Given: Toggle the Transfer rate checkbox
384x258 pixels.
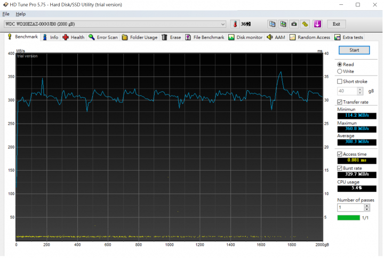Looking at the screenshot, I should tap(340, 102).
